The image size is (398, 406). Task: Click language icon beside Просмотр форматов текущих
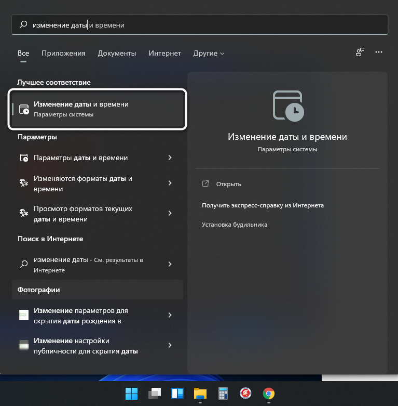[x=24, y=213]
